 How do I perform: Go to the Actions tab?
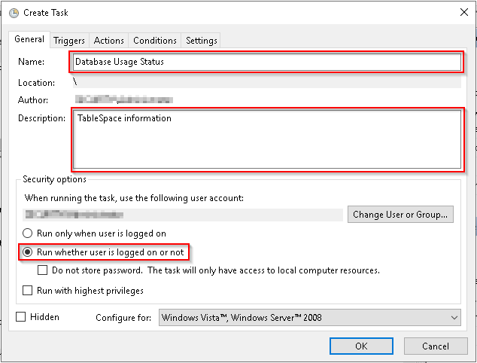click(x=109, y=41)
